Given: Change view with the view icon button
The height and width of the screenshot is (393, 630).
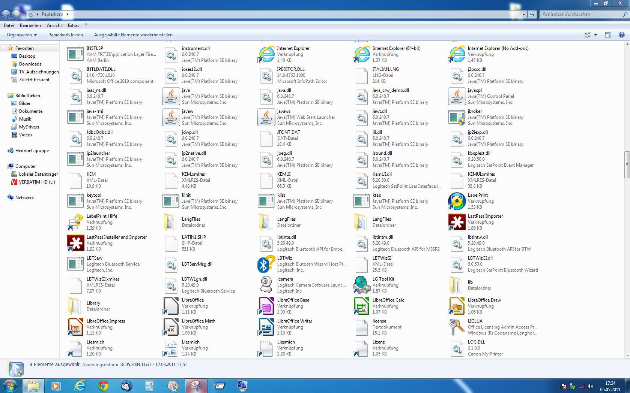Looking at the screenshot, I should tap(588, 35).
